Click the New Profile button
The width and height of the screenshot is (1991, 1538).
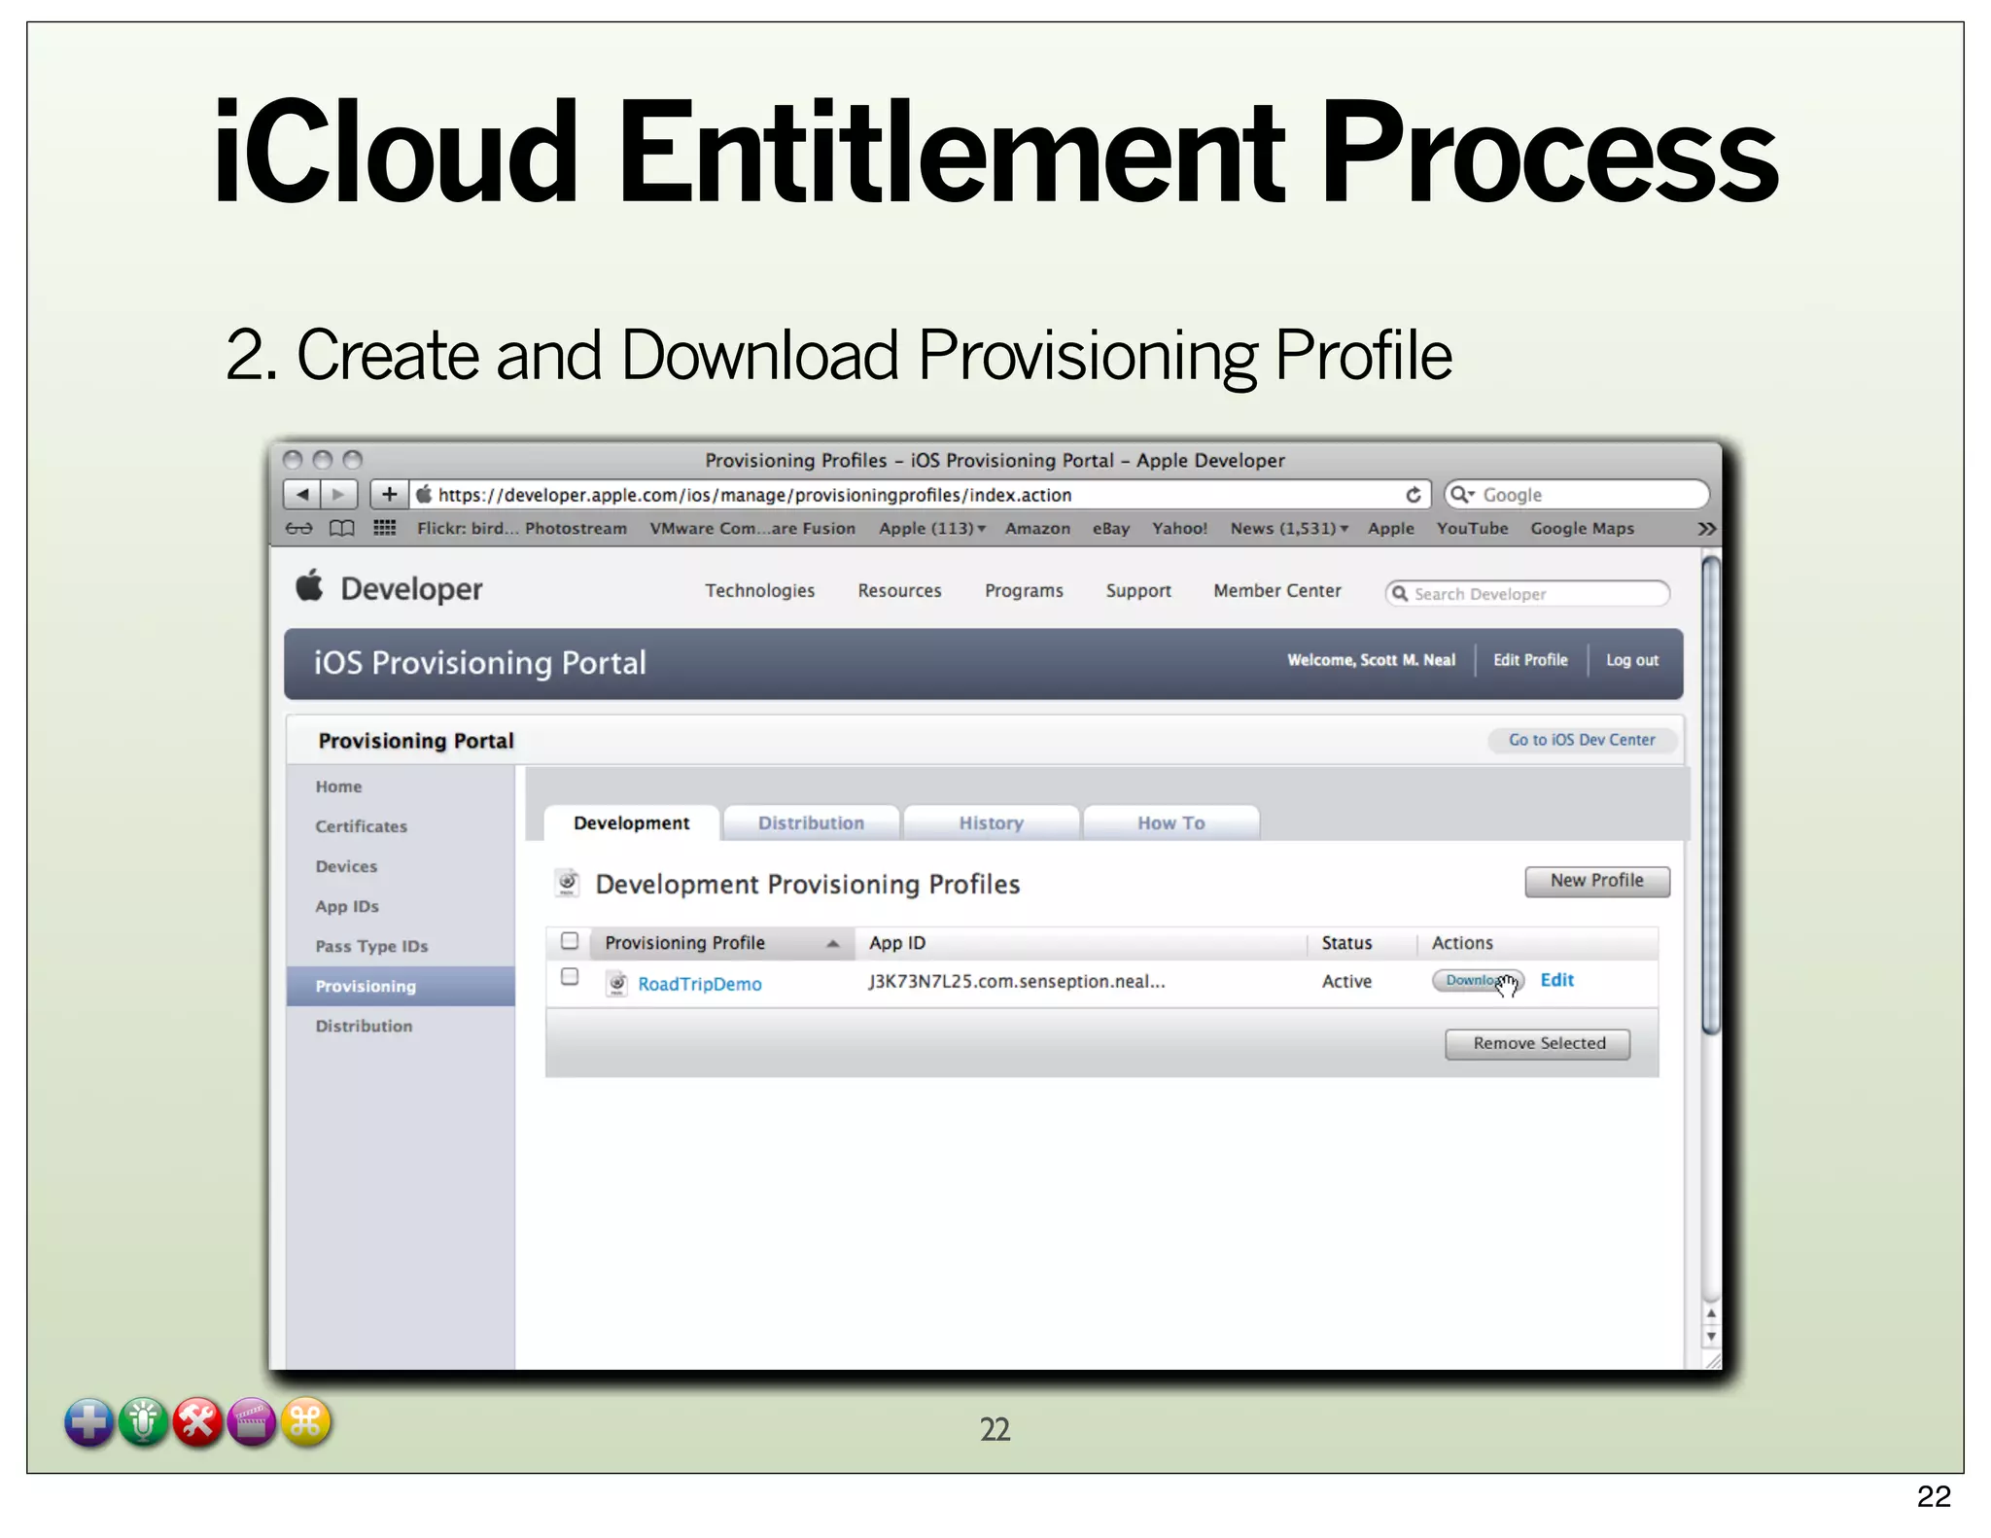pos(1596,881)
